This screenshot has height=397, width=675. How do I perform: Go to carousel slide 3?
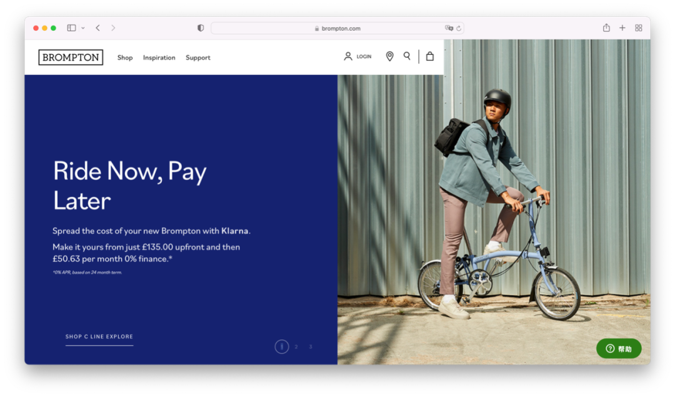click(311, 346)
